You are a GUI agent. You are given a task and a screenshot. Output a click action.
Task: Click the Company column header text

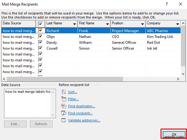coord(153,23)
